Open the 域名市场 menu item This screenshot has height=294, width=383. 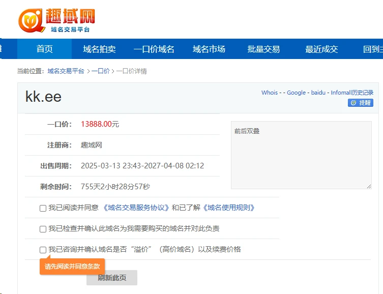[x=209, y=49]
